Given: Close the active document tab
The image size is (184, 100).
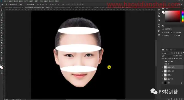Looking at the screenshot, I should (51, 8).
